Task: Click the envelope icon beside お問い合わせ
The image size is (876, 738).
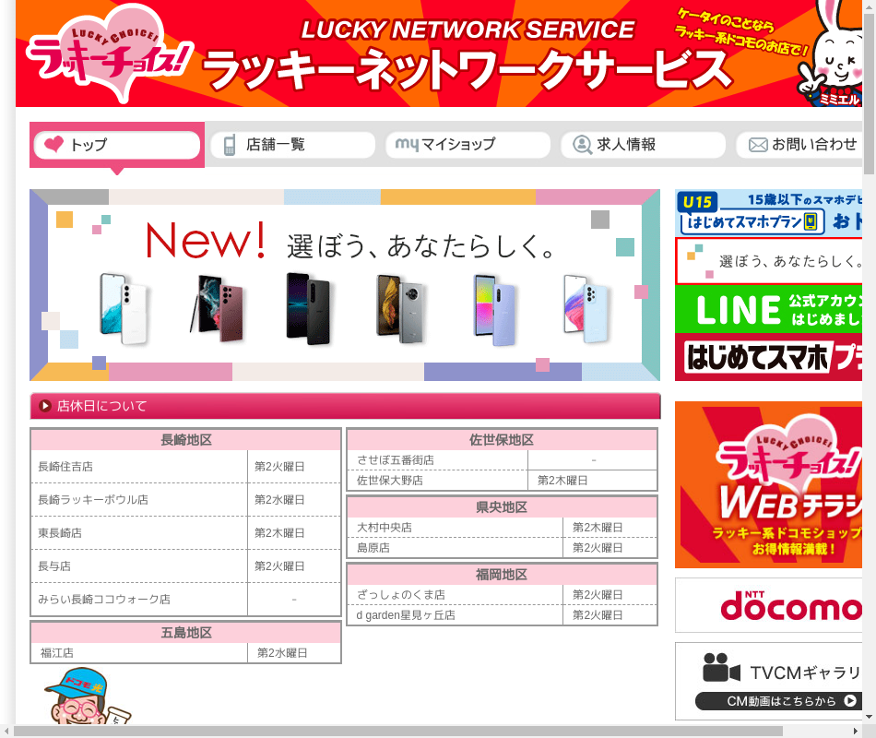Action: (x=758, y=145)
